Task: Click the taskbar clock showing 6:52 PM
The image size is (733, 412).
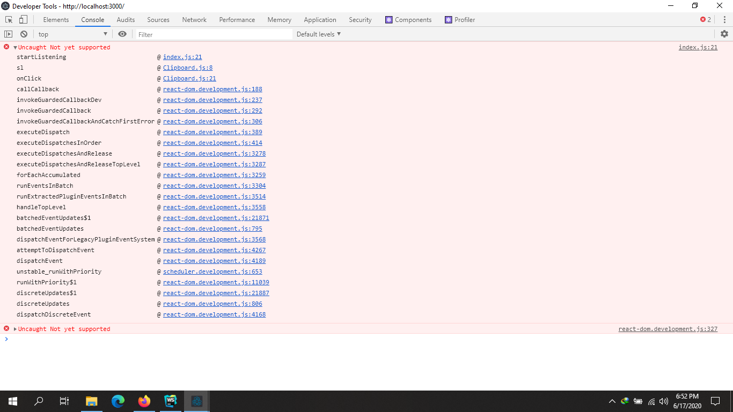Action: click(687, 401)
